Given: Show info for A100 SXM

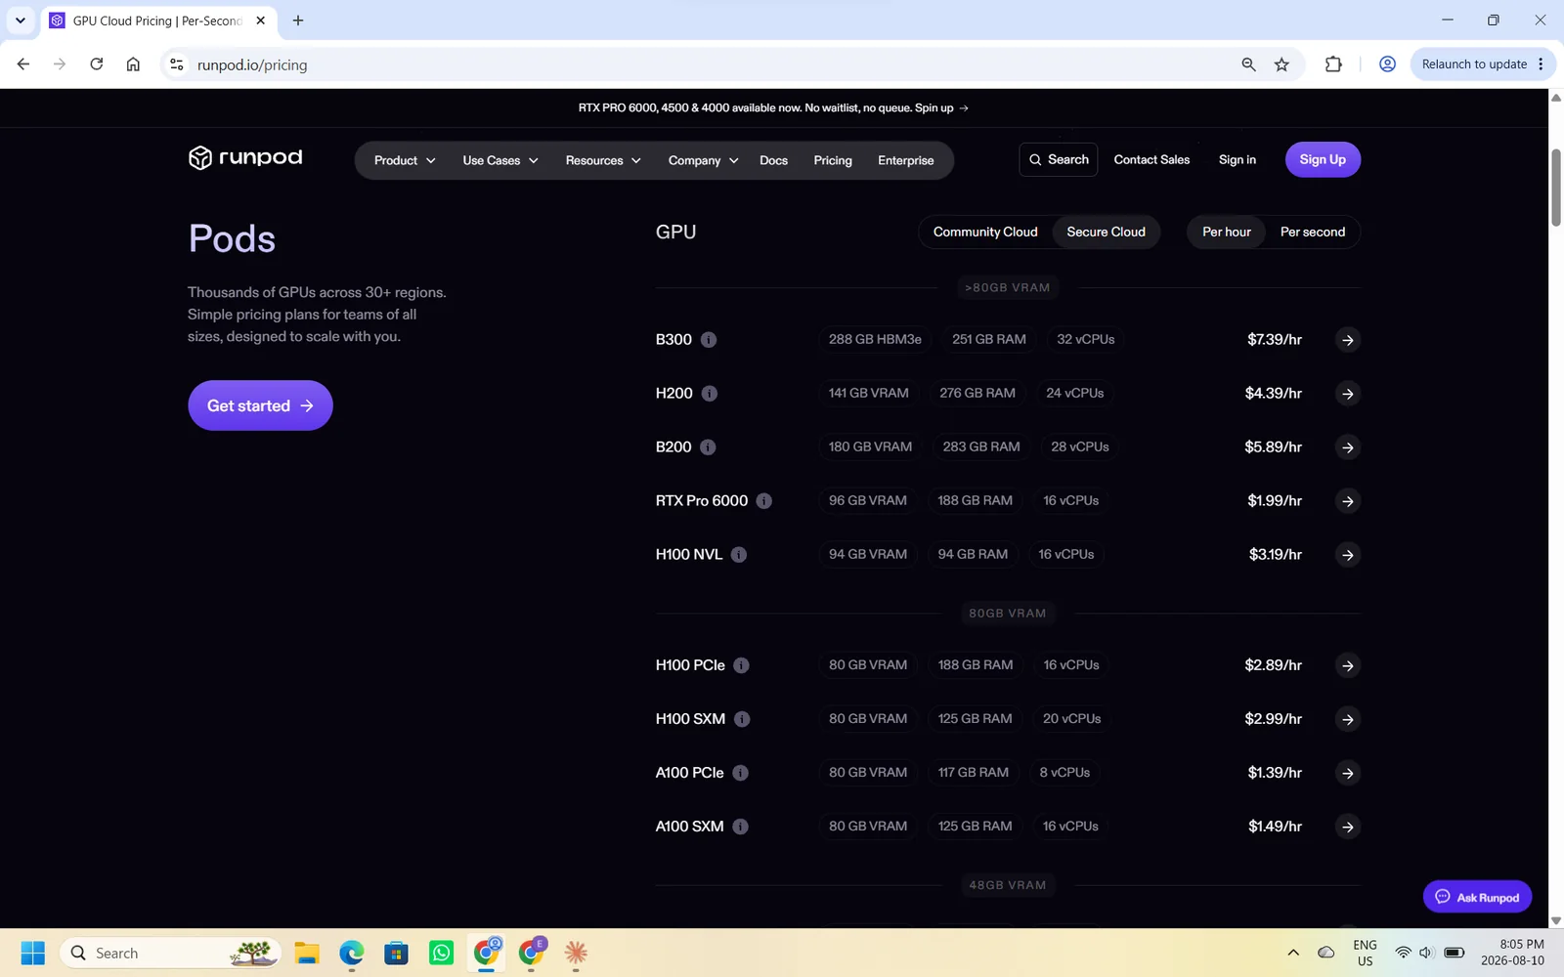Looking at the screenshot, I should click(x=740, y=827).
